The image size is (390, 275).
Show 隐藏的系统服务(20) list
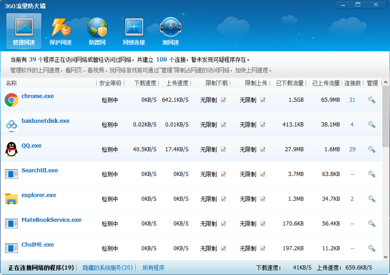coord(107,268)
